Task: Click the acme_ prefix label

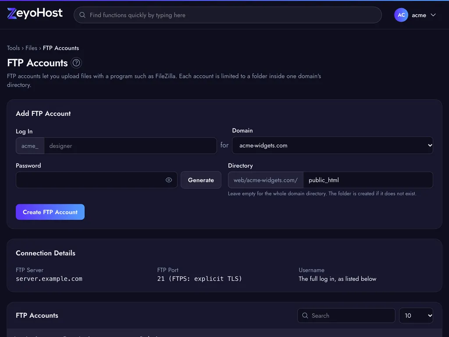Action: (x=30, y=146)
